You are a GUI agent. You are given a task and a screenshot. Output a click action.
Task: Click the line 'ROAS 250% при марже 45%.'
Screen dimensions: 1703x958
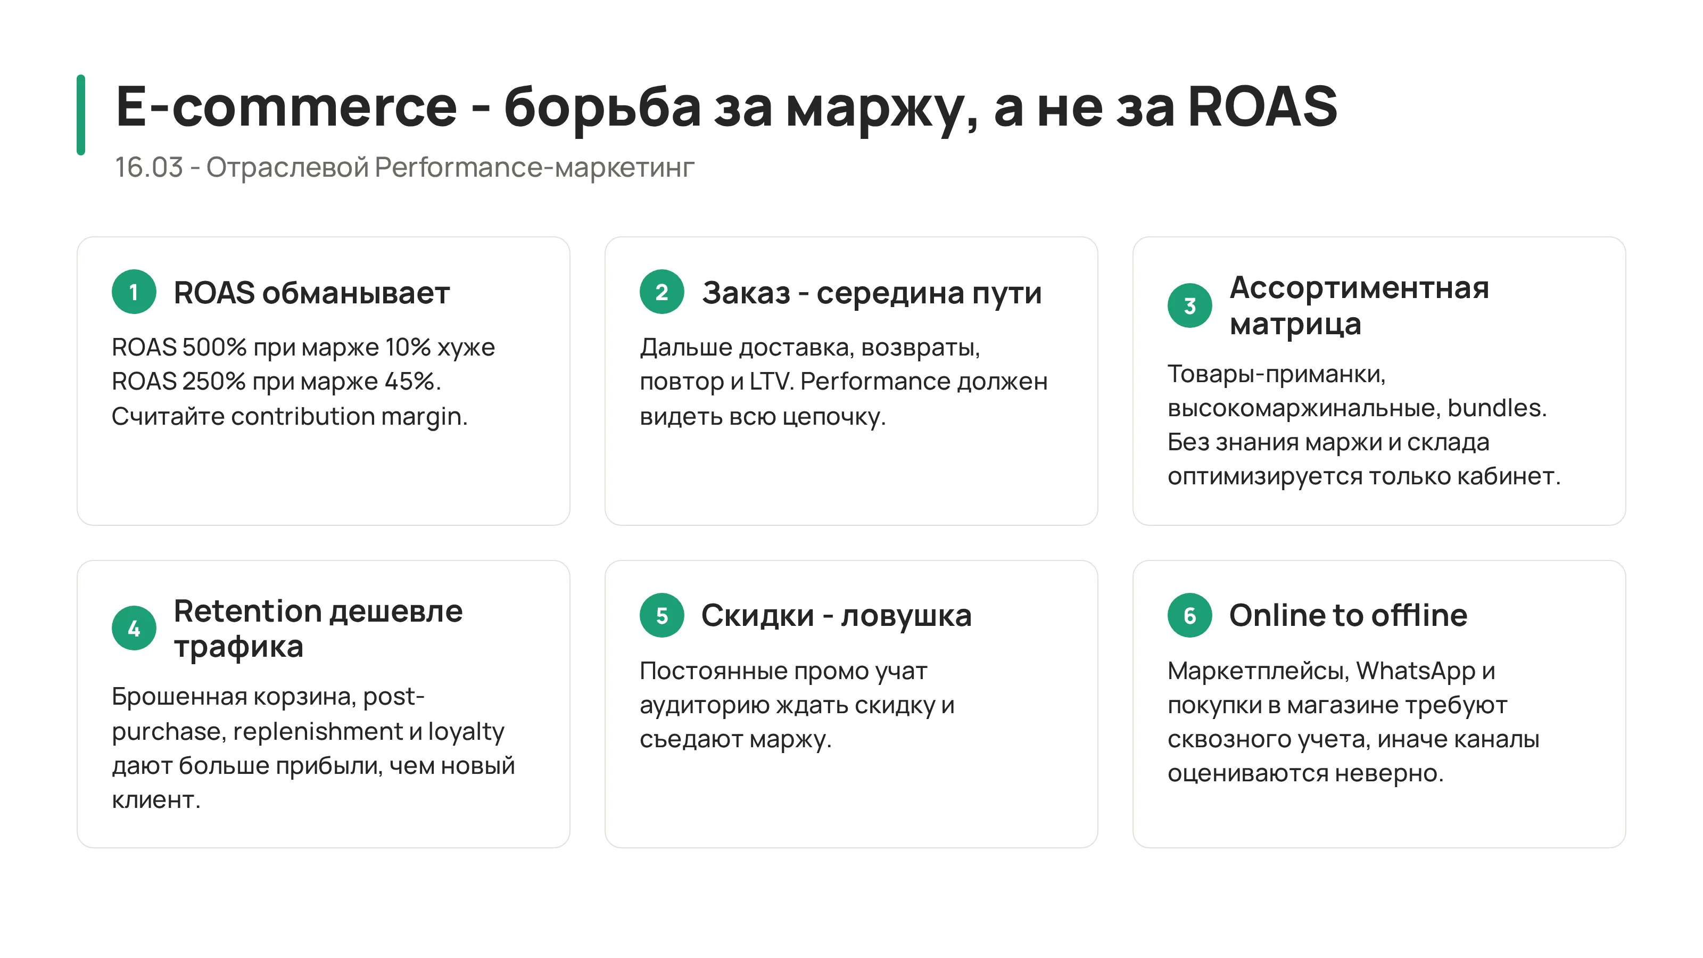pyautogui.click(x=276, y=382)
